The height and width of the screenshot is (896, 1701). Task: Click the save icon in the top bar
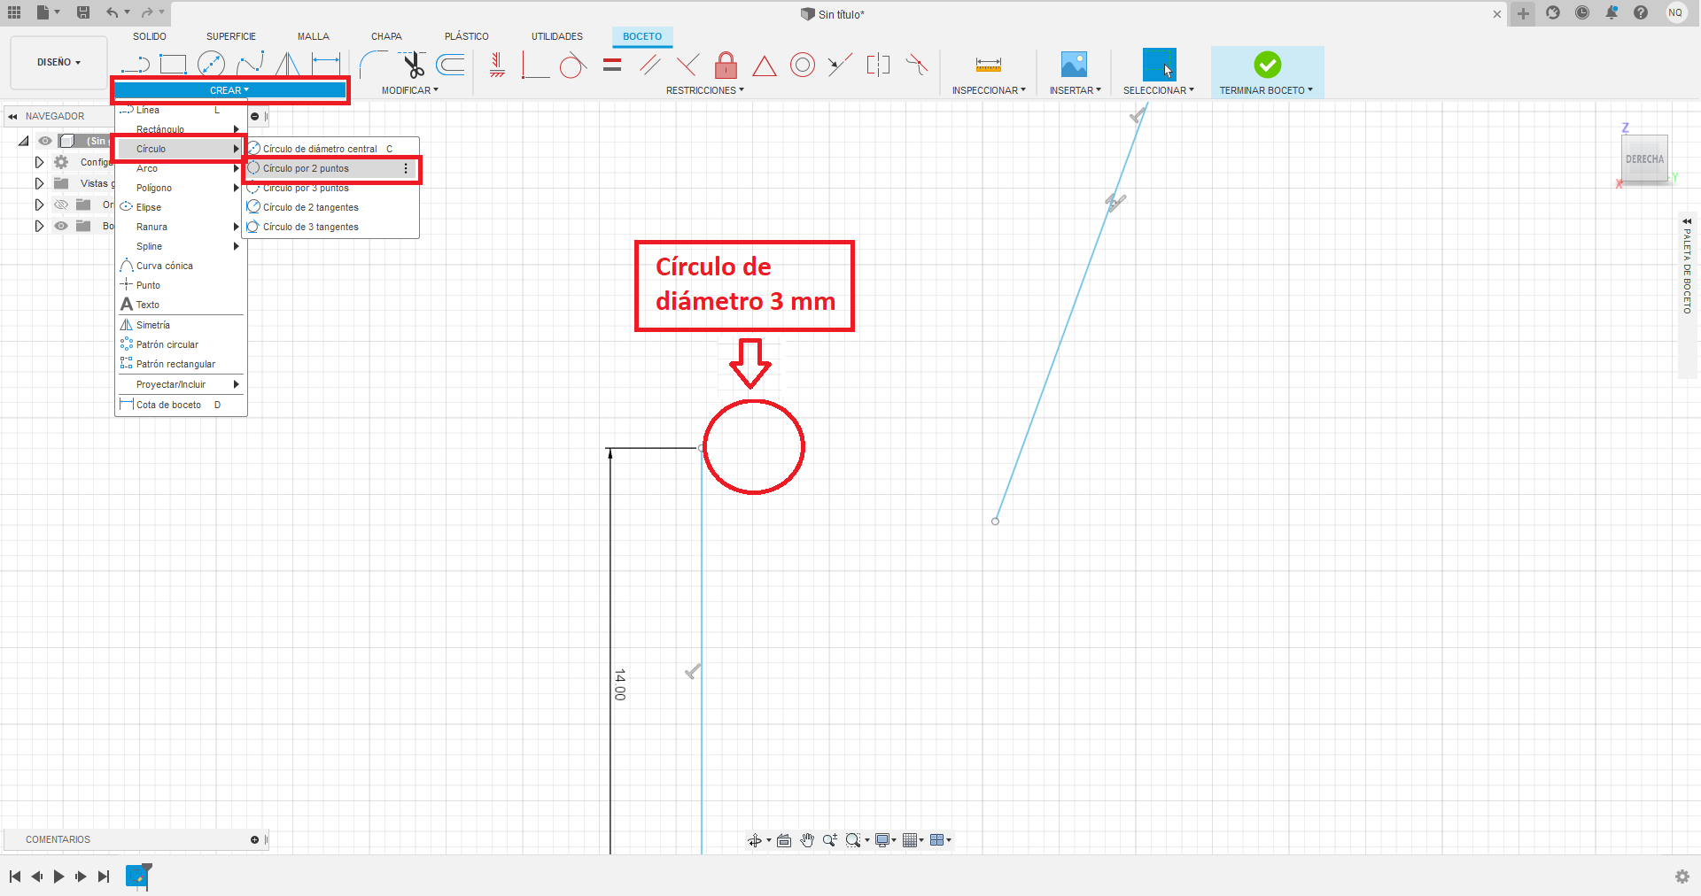[x=83, y=12]
